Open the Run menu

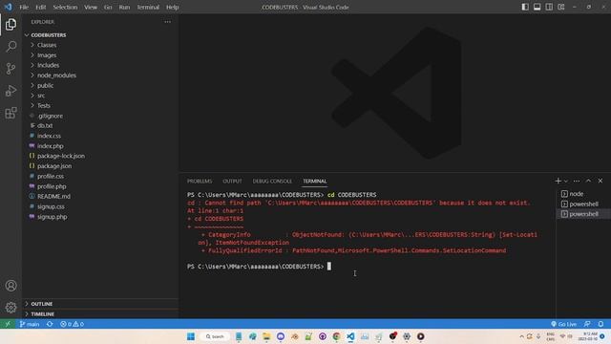click(x=124, y=7)
